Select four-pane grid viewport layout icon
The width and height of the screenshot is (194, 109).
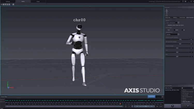7,4
